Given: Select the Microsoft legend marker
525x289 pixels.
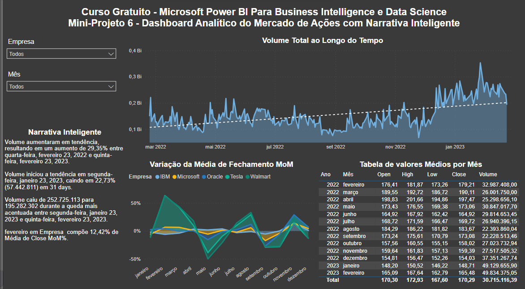Looking at the screenshot, I should coord(174,177).
